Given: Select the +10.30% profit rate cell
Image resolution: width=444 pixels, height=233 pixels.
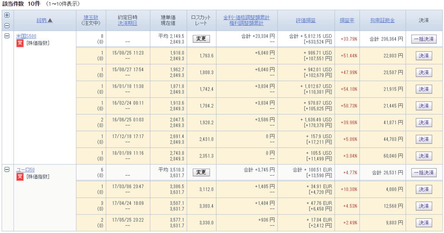Looking at the screenshot, I should (349, 189).
